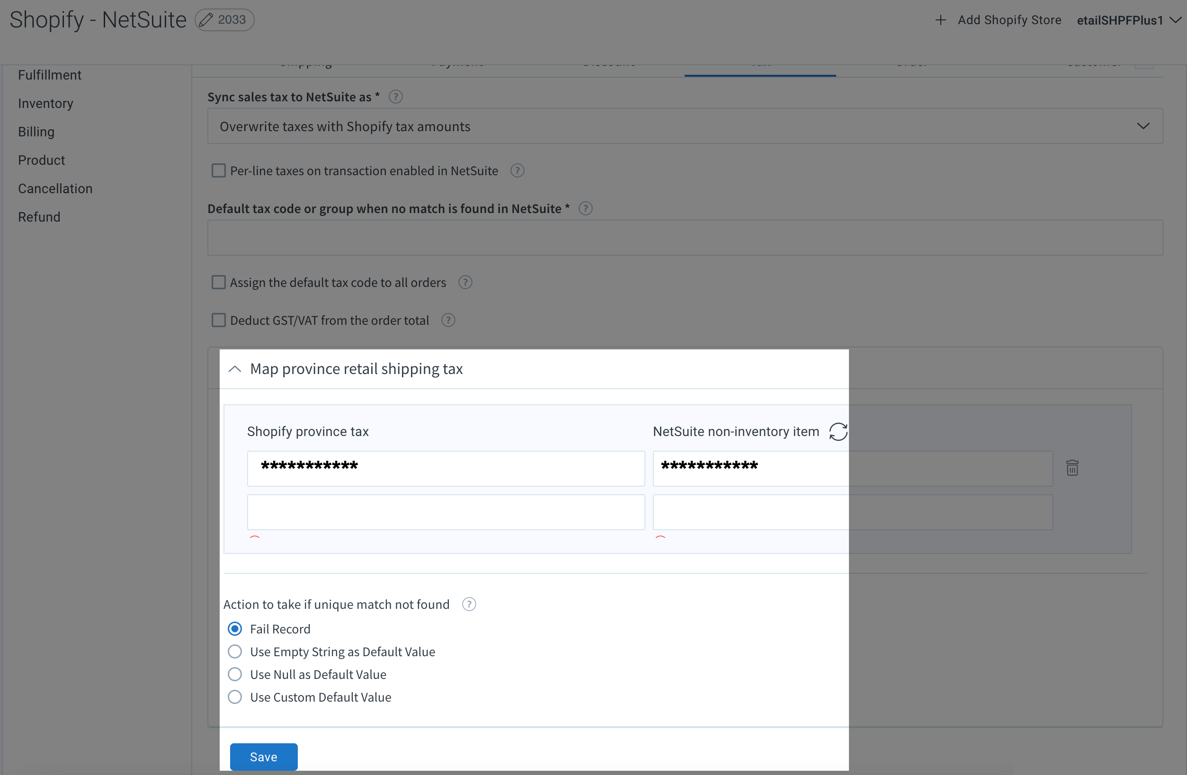Click the empty second NetSuite item field
Screen dimensions: 1187x775
tap(852, 512)
